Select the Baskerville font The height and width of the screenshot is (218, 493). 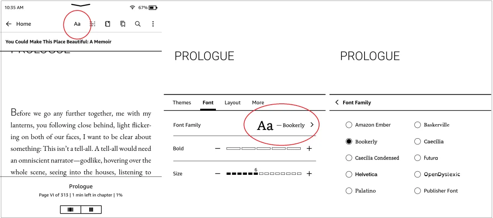point(417,125)
